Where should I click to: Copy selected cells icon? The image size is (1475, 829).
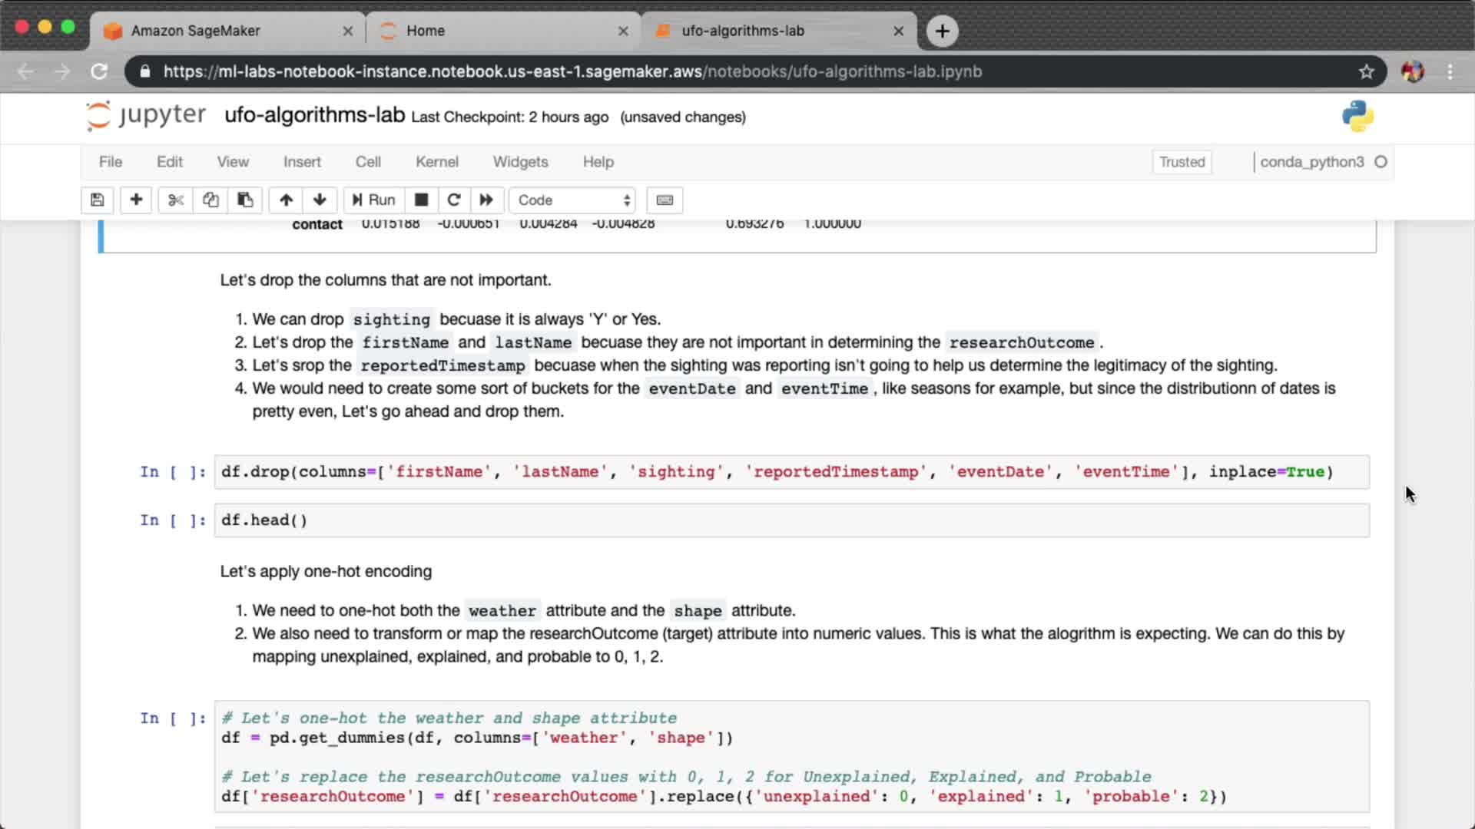tap(210, 200)
